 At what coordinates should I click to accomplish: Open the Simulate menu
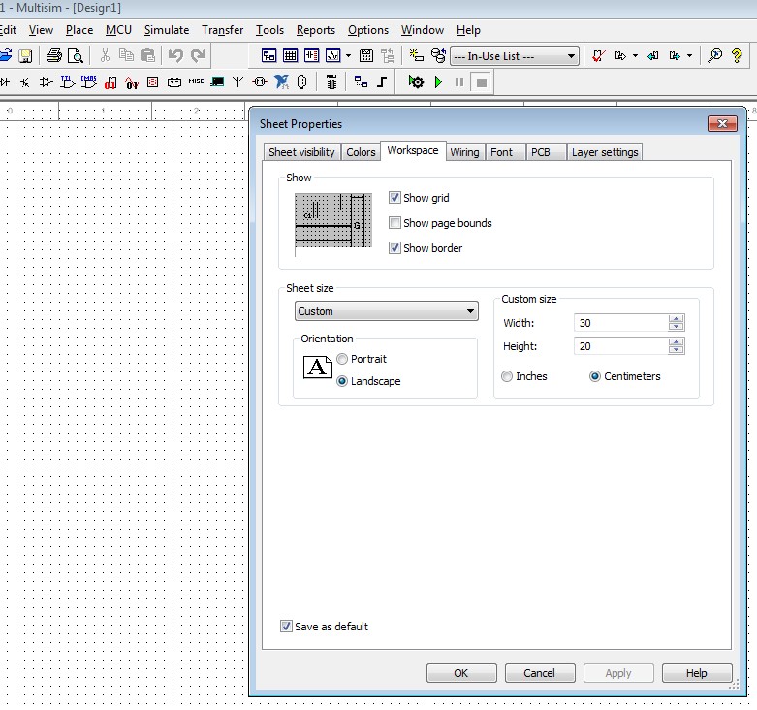tap(167, 30)
